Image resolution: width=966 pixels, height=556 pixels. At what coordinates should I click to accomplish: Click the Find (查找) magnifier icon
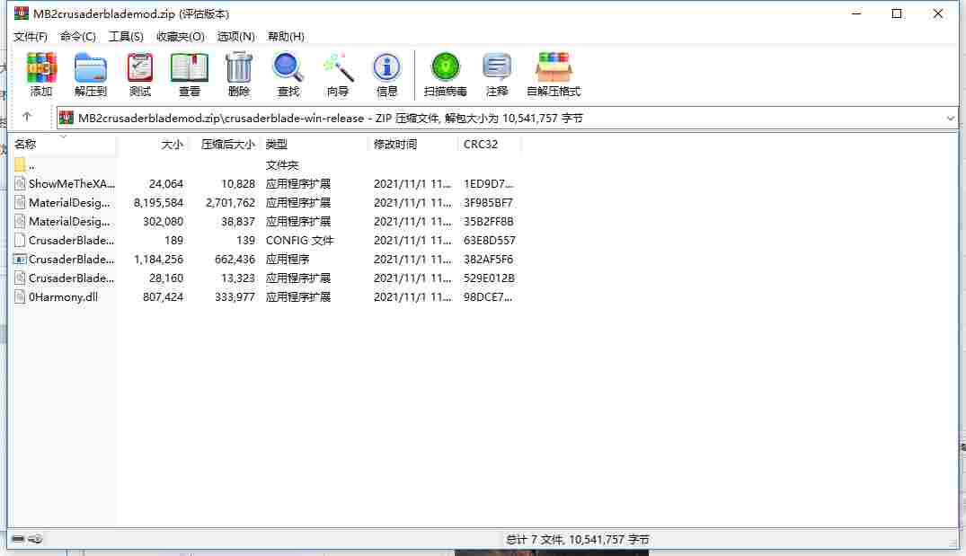coord(288,67)
